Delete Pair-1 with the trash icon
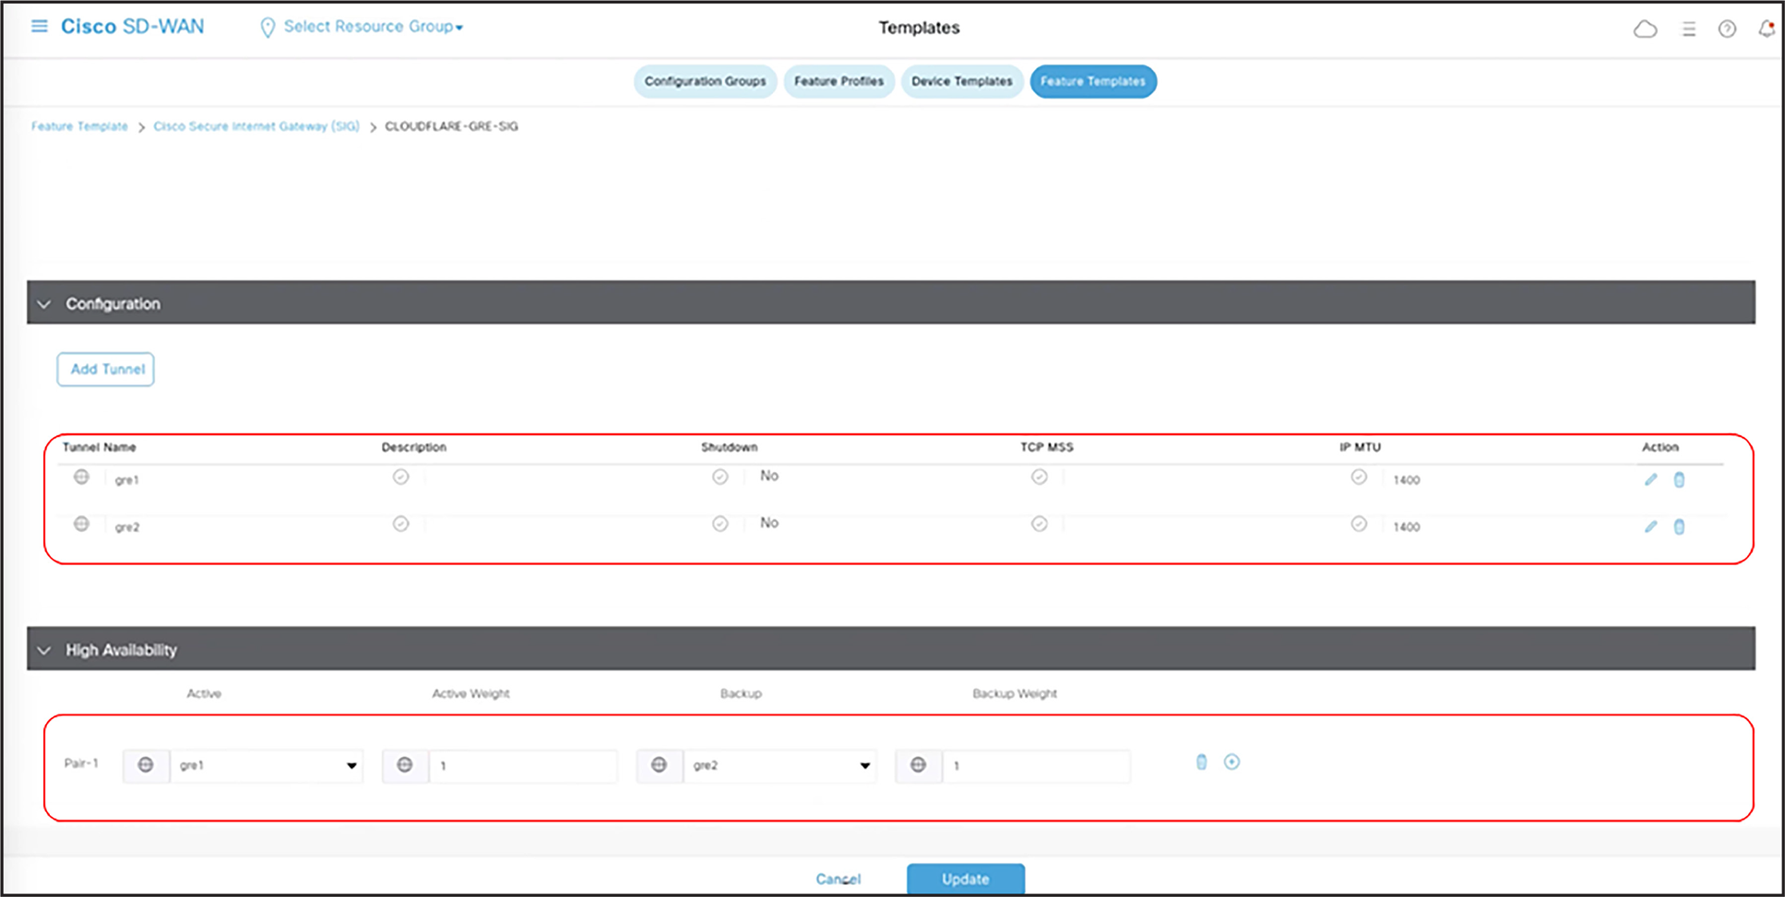 (1201, 761)
